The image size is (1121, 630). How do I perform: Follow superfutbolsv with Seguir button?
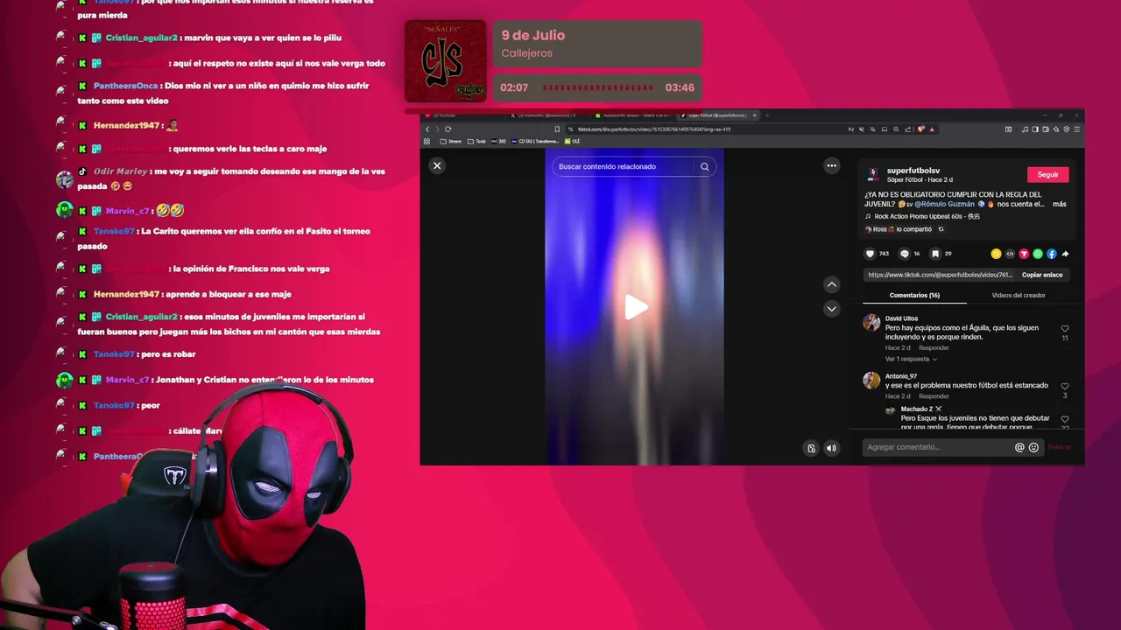(x=1047, y=174)
